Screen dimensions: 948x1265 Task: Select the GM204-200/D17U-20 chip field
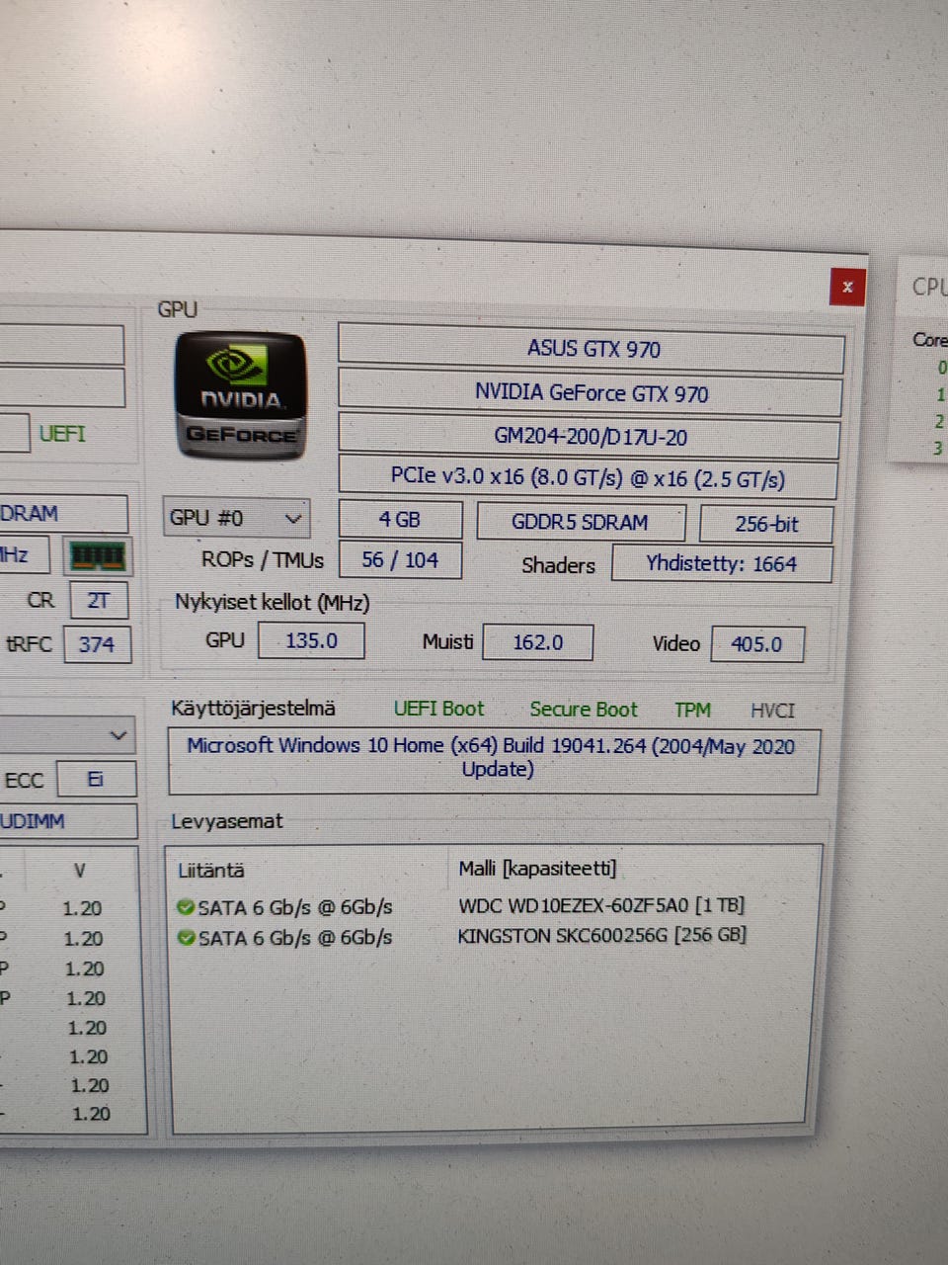[x=590, y=436]
